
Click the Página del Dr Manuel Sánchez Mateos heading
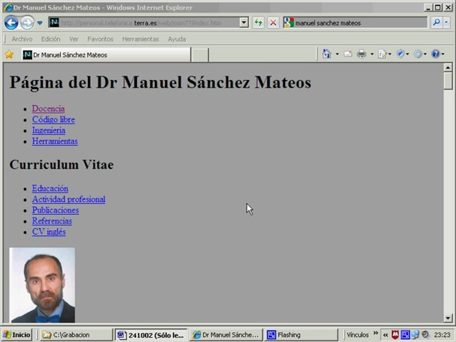click(160, 82)
